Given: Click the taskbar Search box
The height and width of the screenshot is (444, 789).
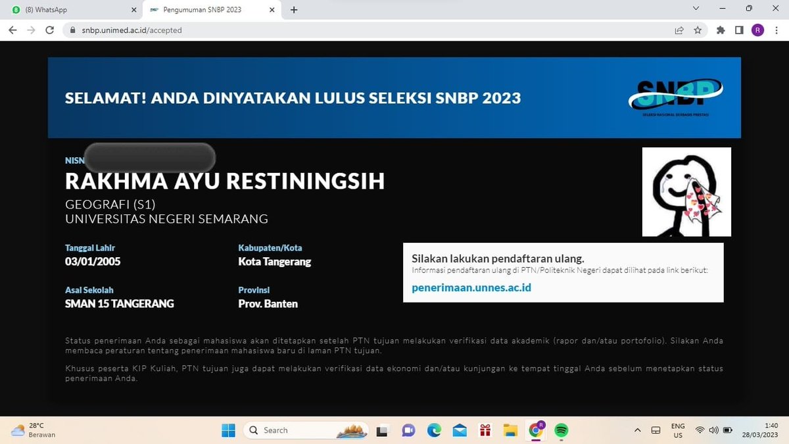Looking at the screenshot, I should click(x=306, y=430).
